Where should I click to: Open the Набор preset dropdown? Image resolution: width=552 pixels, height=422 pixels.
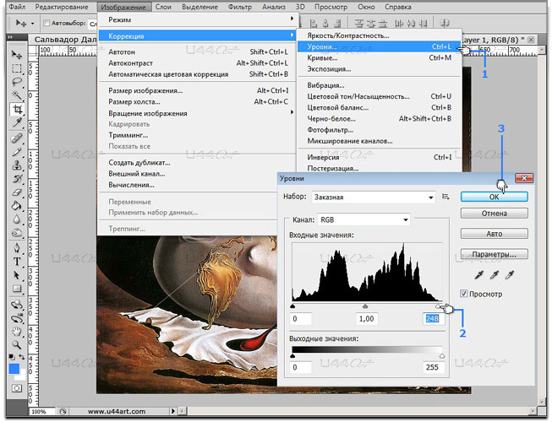(x=374, y=197)
